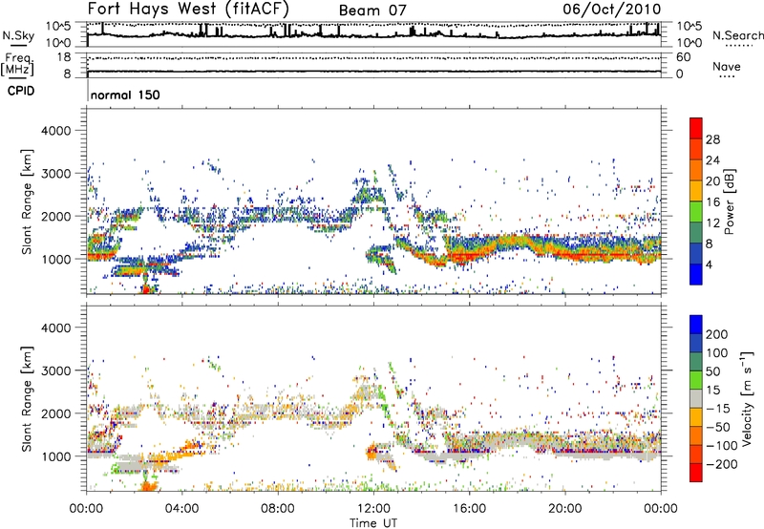Click the "N.Search" legend label
Screen dimensions: 764x529
737,35
